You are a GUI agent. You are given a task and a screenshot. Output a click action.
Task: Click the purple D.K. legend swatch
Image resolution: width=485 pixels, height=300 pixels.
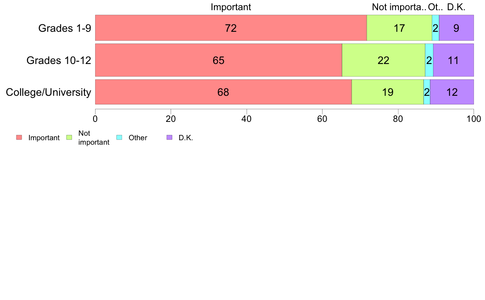(169, 137)
